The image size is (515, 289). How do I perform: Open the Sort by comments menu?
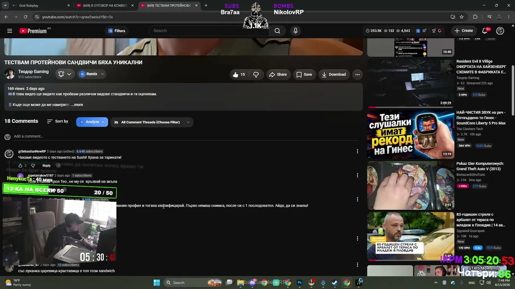(58, 121)
